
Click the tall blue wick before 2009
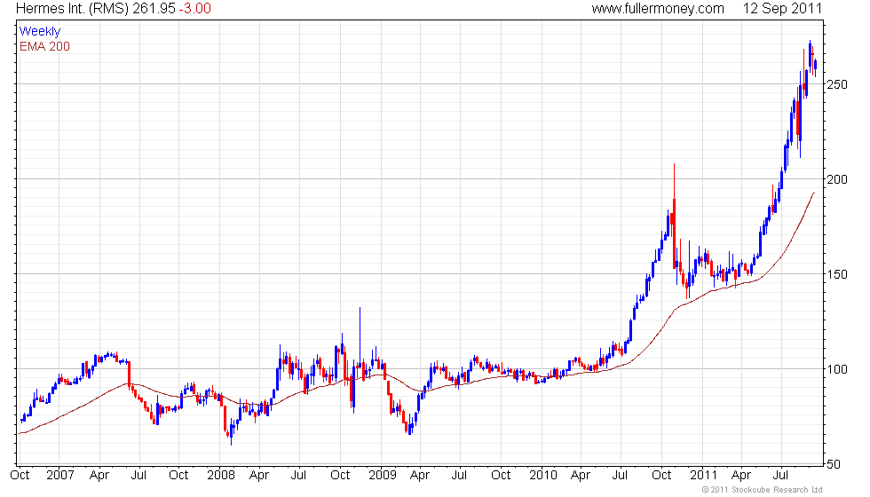coord(360,335)
